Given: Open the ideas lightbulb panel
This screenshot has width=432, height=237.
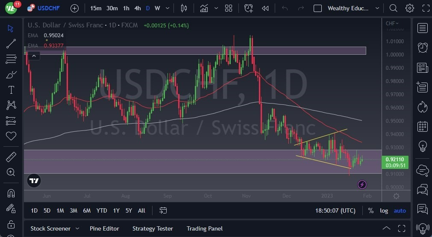Looking at the screenshot, I should 422,146.
